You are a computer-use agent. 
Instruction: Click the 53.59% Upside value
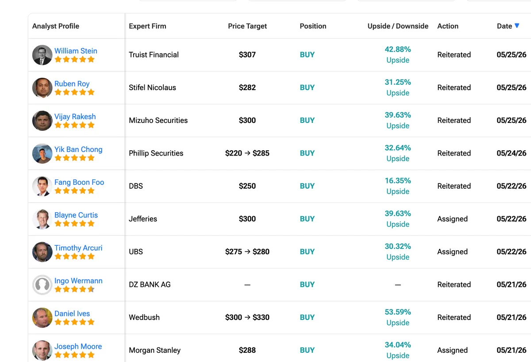[x=398, y=317]
